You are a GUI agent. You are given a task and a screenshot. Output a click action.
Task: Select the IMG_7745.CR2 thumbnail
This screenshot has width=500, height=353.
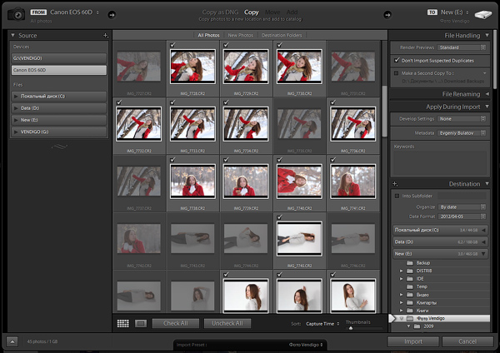coord(299,239)
